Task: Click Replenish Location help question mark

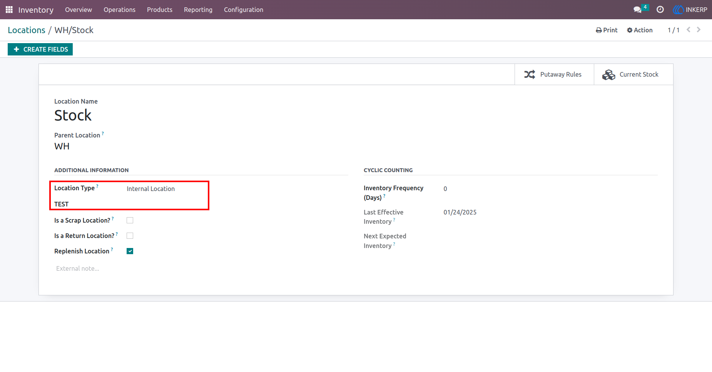Action: click(112, 249)
